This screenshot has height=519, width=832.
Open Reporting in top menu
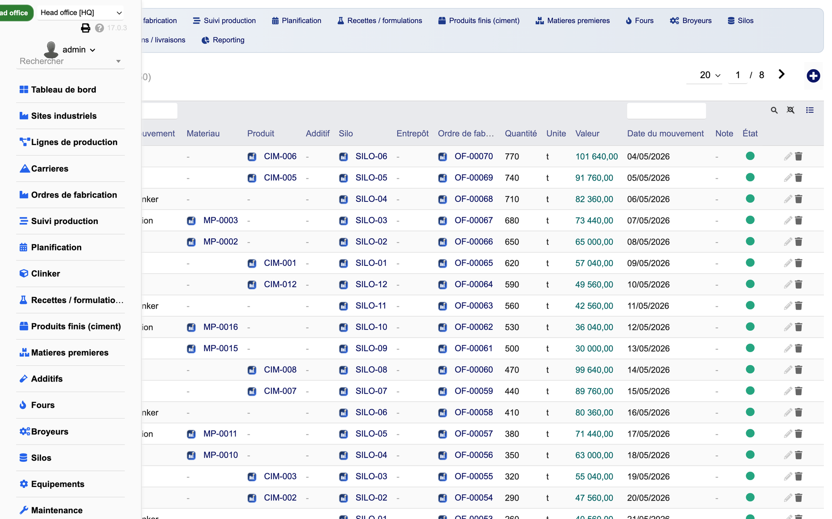[x=223, y=40]
